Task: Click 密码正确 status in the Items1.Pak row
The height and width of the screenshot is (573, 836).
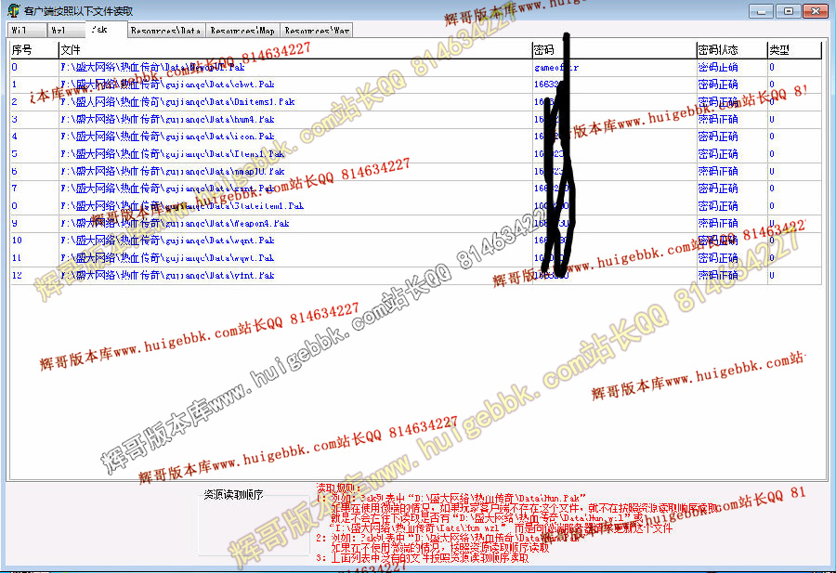Action: [718, 153]
